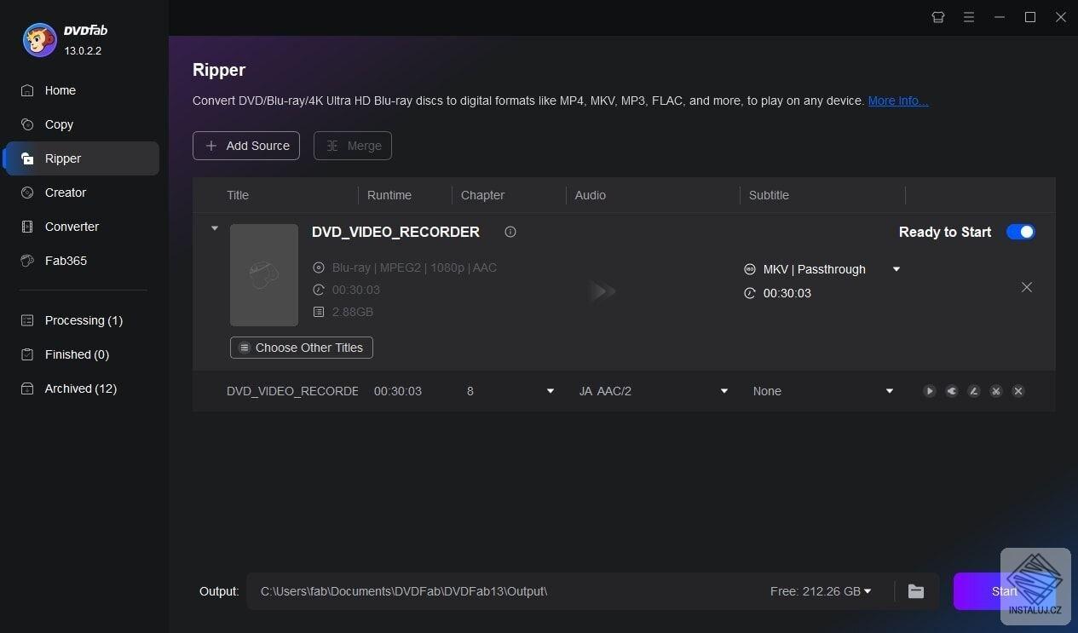
Task: Open the Free: 212.26 GB dropdown
Action: pyautogui.click(x=821, y=591)
